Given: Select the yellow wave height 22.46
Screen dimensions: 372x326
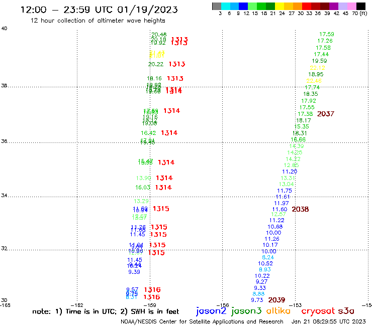Looking at the screenshot, I should 314,81.
